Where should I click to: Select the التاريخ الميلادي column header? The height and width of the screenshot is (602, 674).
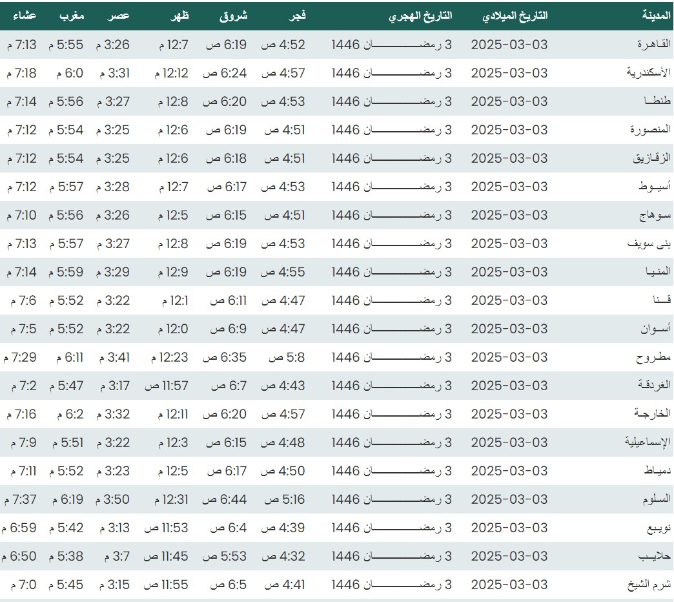point(515,16)
